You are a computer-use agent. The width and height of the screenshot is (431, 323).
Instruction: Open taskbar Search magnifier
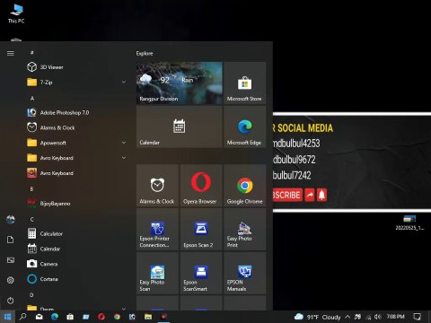pyautogui.click(x=22, y=317)
